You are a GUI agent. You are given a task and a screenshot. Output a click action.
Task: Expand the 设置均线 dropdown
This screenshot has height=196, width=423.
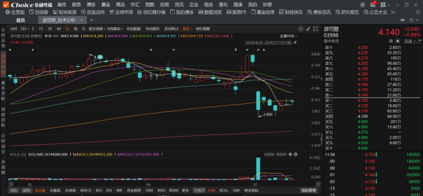click(x=288, y=36)
